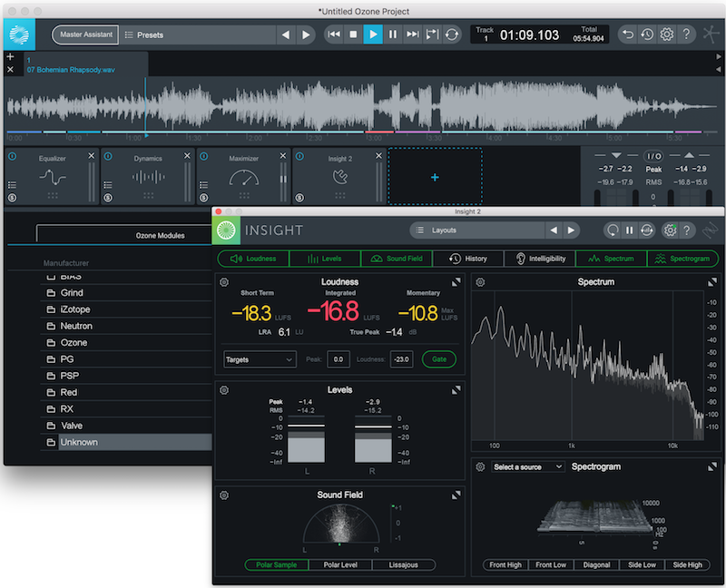The height and width of the screenshot is (588, 726).
Task: Open the Loudness panel settings gear
Action: (x=224, y=282)
